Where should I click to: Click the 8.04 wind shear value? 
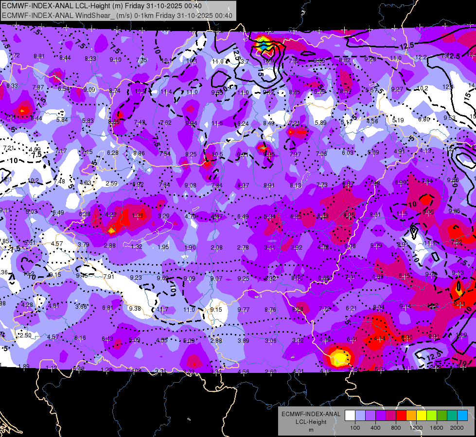pyautogui.click(x=379, y=307)
